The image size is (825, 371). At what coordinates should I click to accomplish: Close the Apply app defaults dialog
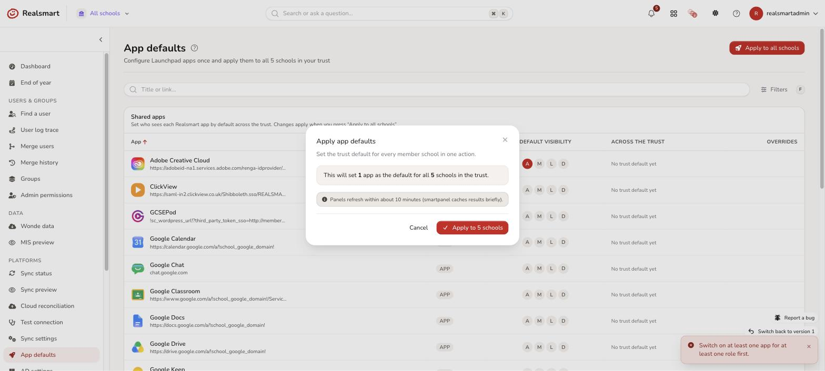click(505, 140)
